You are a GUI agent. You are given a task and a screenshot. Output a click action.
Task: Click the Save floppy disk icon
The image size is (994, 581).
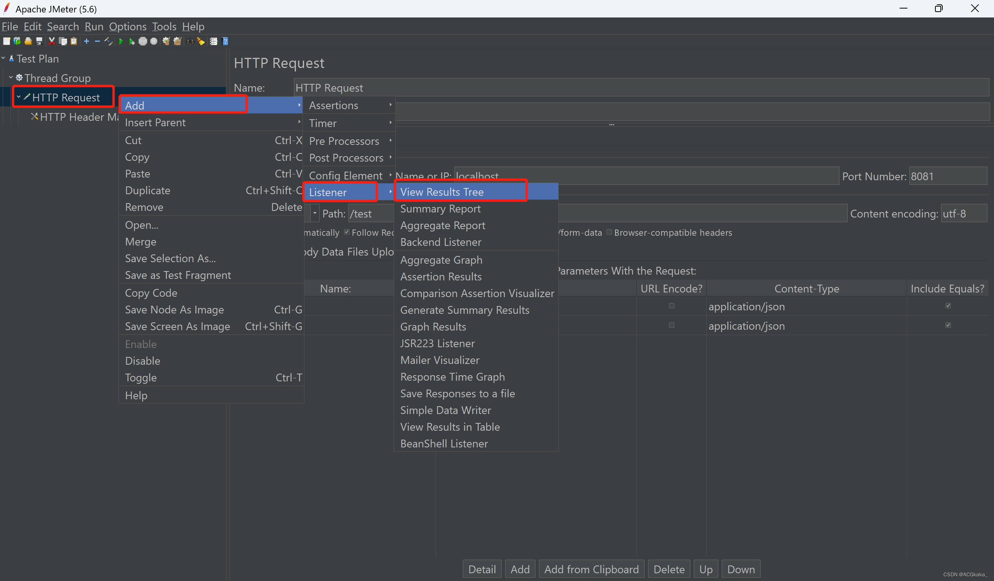39,41
